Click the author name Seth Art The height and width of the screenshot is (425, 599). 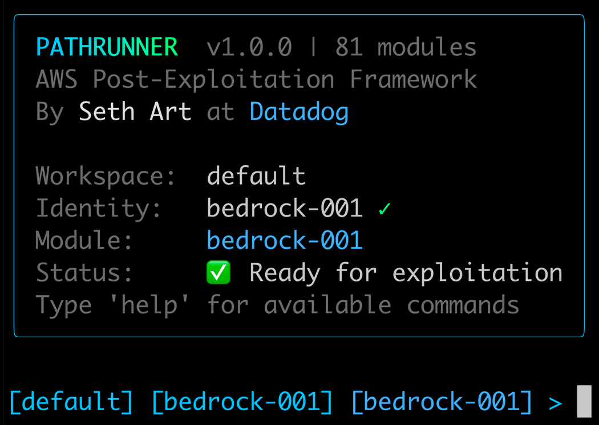point(135,112)
